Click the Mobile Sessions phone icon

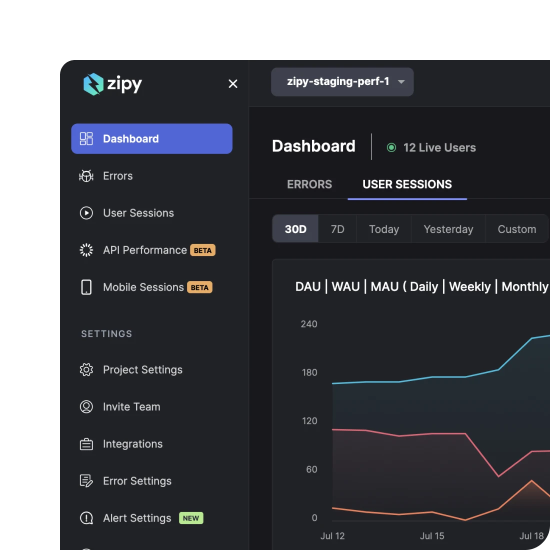coord(86,287)
